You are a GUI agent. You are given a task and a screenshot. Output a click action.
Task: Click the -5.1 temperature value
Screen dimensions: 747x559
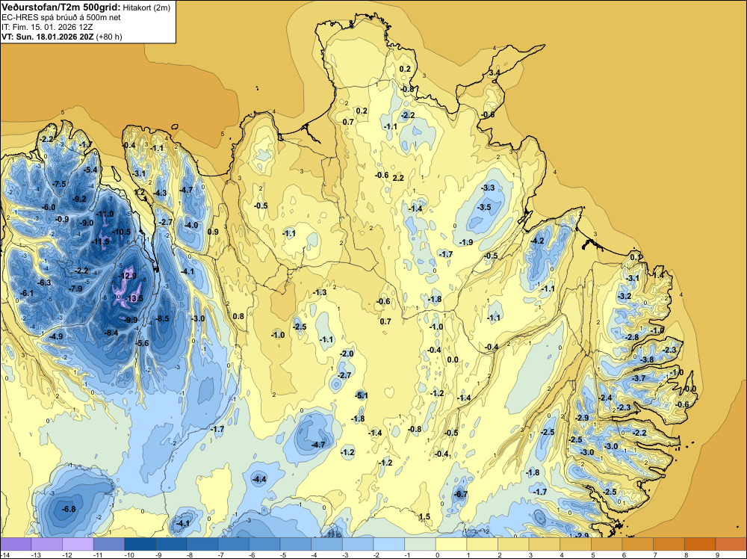coord(361,395)
